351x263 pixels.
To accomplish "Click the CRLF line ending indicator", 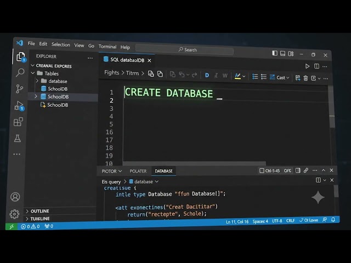I will (x=290, y=221).
